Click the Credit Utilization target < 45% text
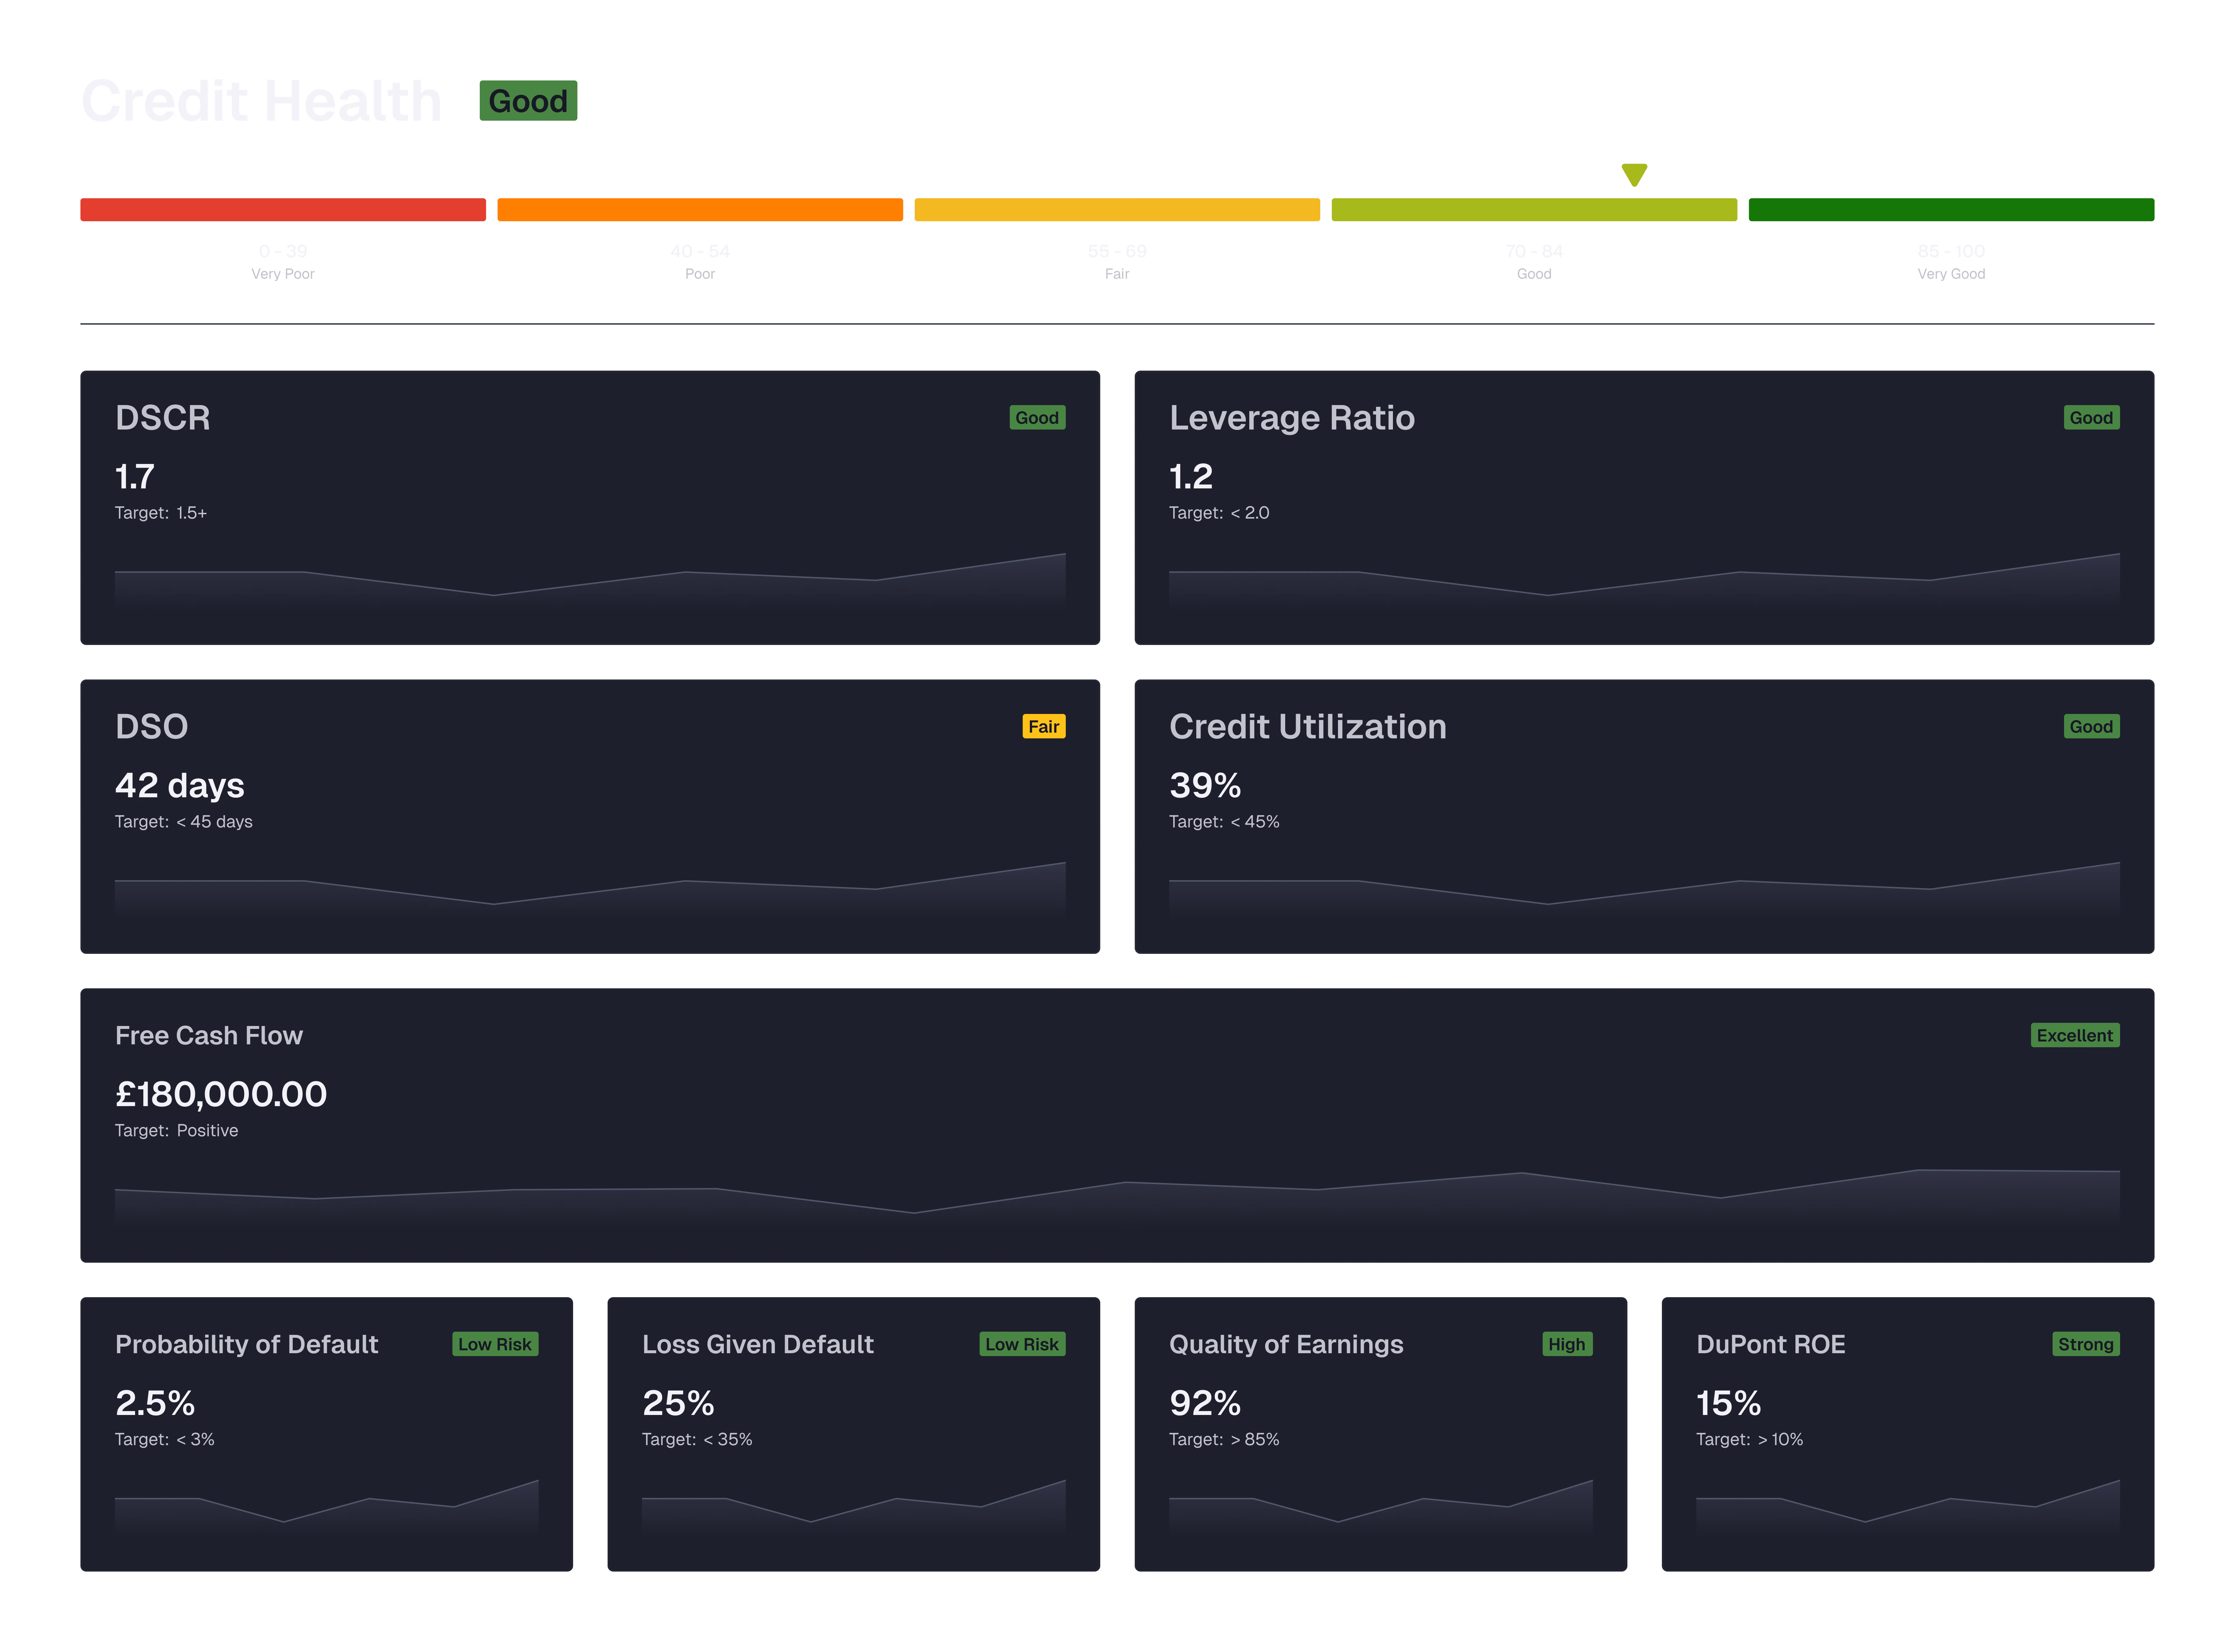This screenshot has width=2235, height=1652. point(1224,822)
